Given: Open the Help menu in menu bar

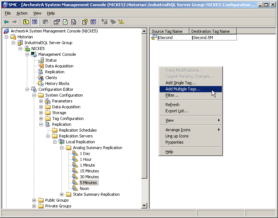Looking at the screenshot, I should click(51, 13).
